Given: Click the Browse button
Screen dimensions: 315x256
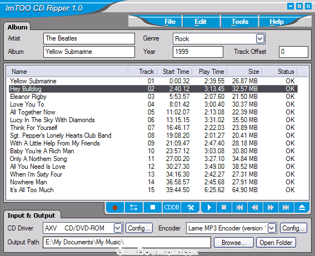Looking at the screenshot, I should click(x=234, y=243).
